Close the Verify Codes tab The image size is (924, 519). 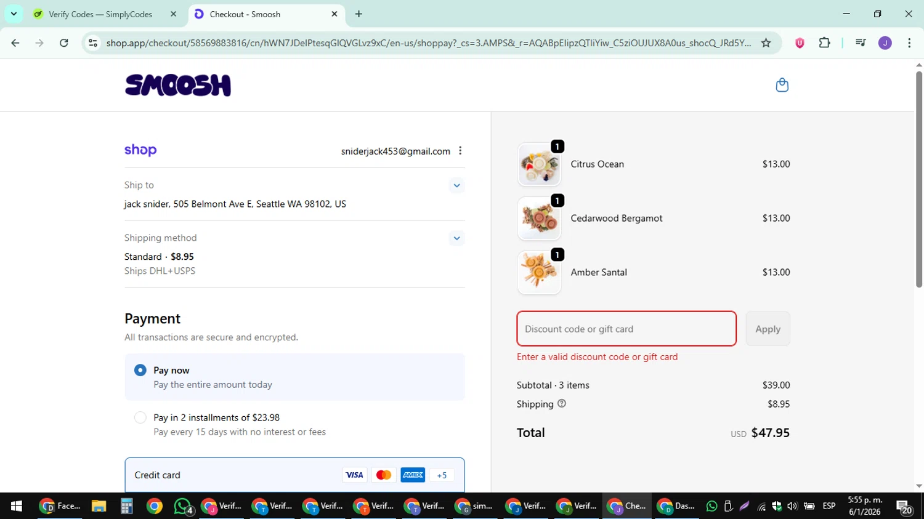173,14
